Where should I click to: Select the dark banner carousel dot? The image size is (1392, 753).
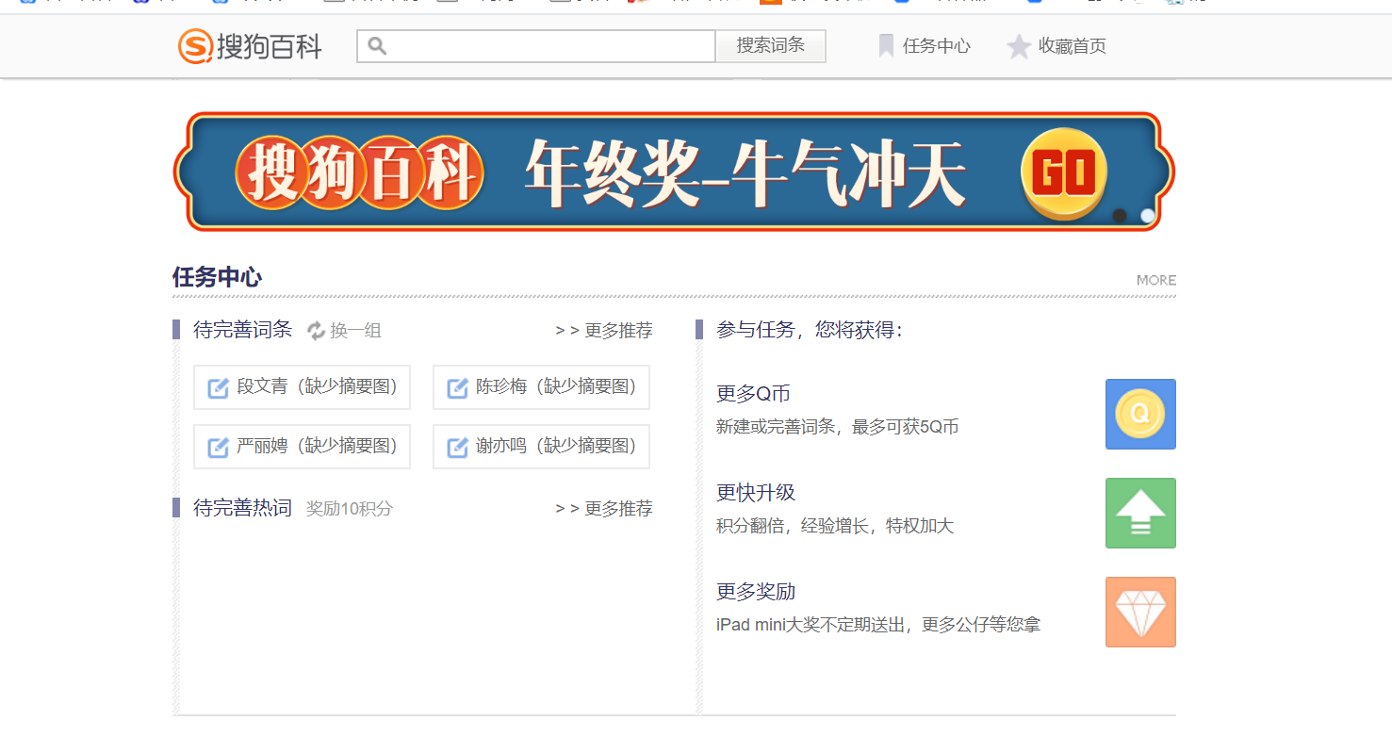tap(1120, 216)
